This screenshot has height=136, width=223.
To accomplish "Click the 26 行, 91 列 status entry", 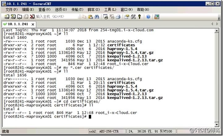I will point(152,131).
